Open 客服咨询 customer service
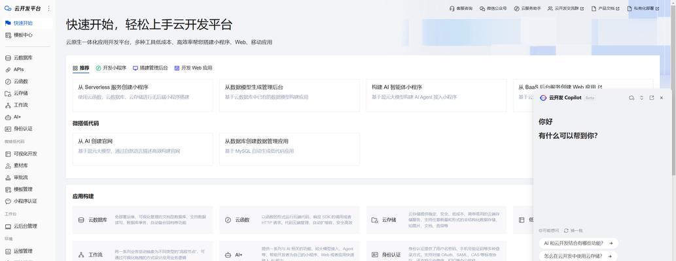The height and width of the screenshot is (261, 676). pyautogui.click(x=461, y=8)
